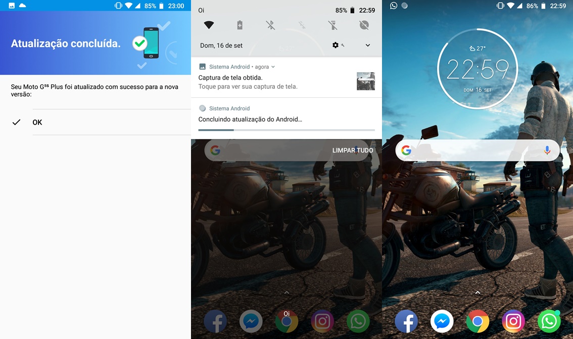Tap the 'Seu Moto G5S Plus foi atualizado' message

point(94,90)
